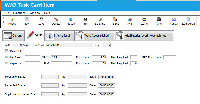Click Mechanic Men Required field
Screen dimensions: 200x104
134,57
